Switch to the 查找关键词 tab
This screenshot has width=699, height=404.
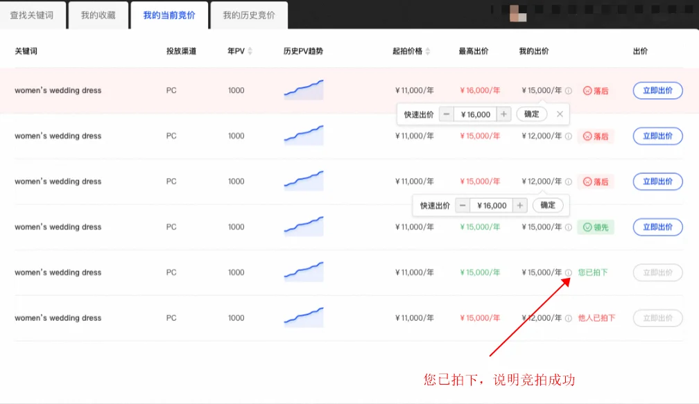tap(32, 15)
